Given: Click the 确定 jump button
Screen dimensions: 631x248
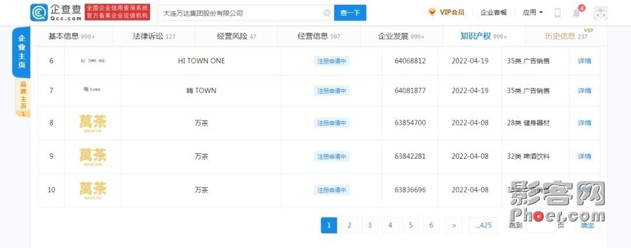Looking at the screenshot, I should [587, 225].
